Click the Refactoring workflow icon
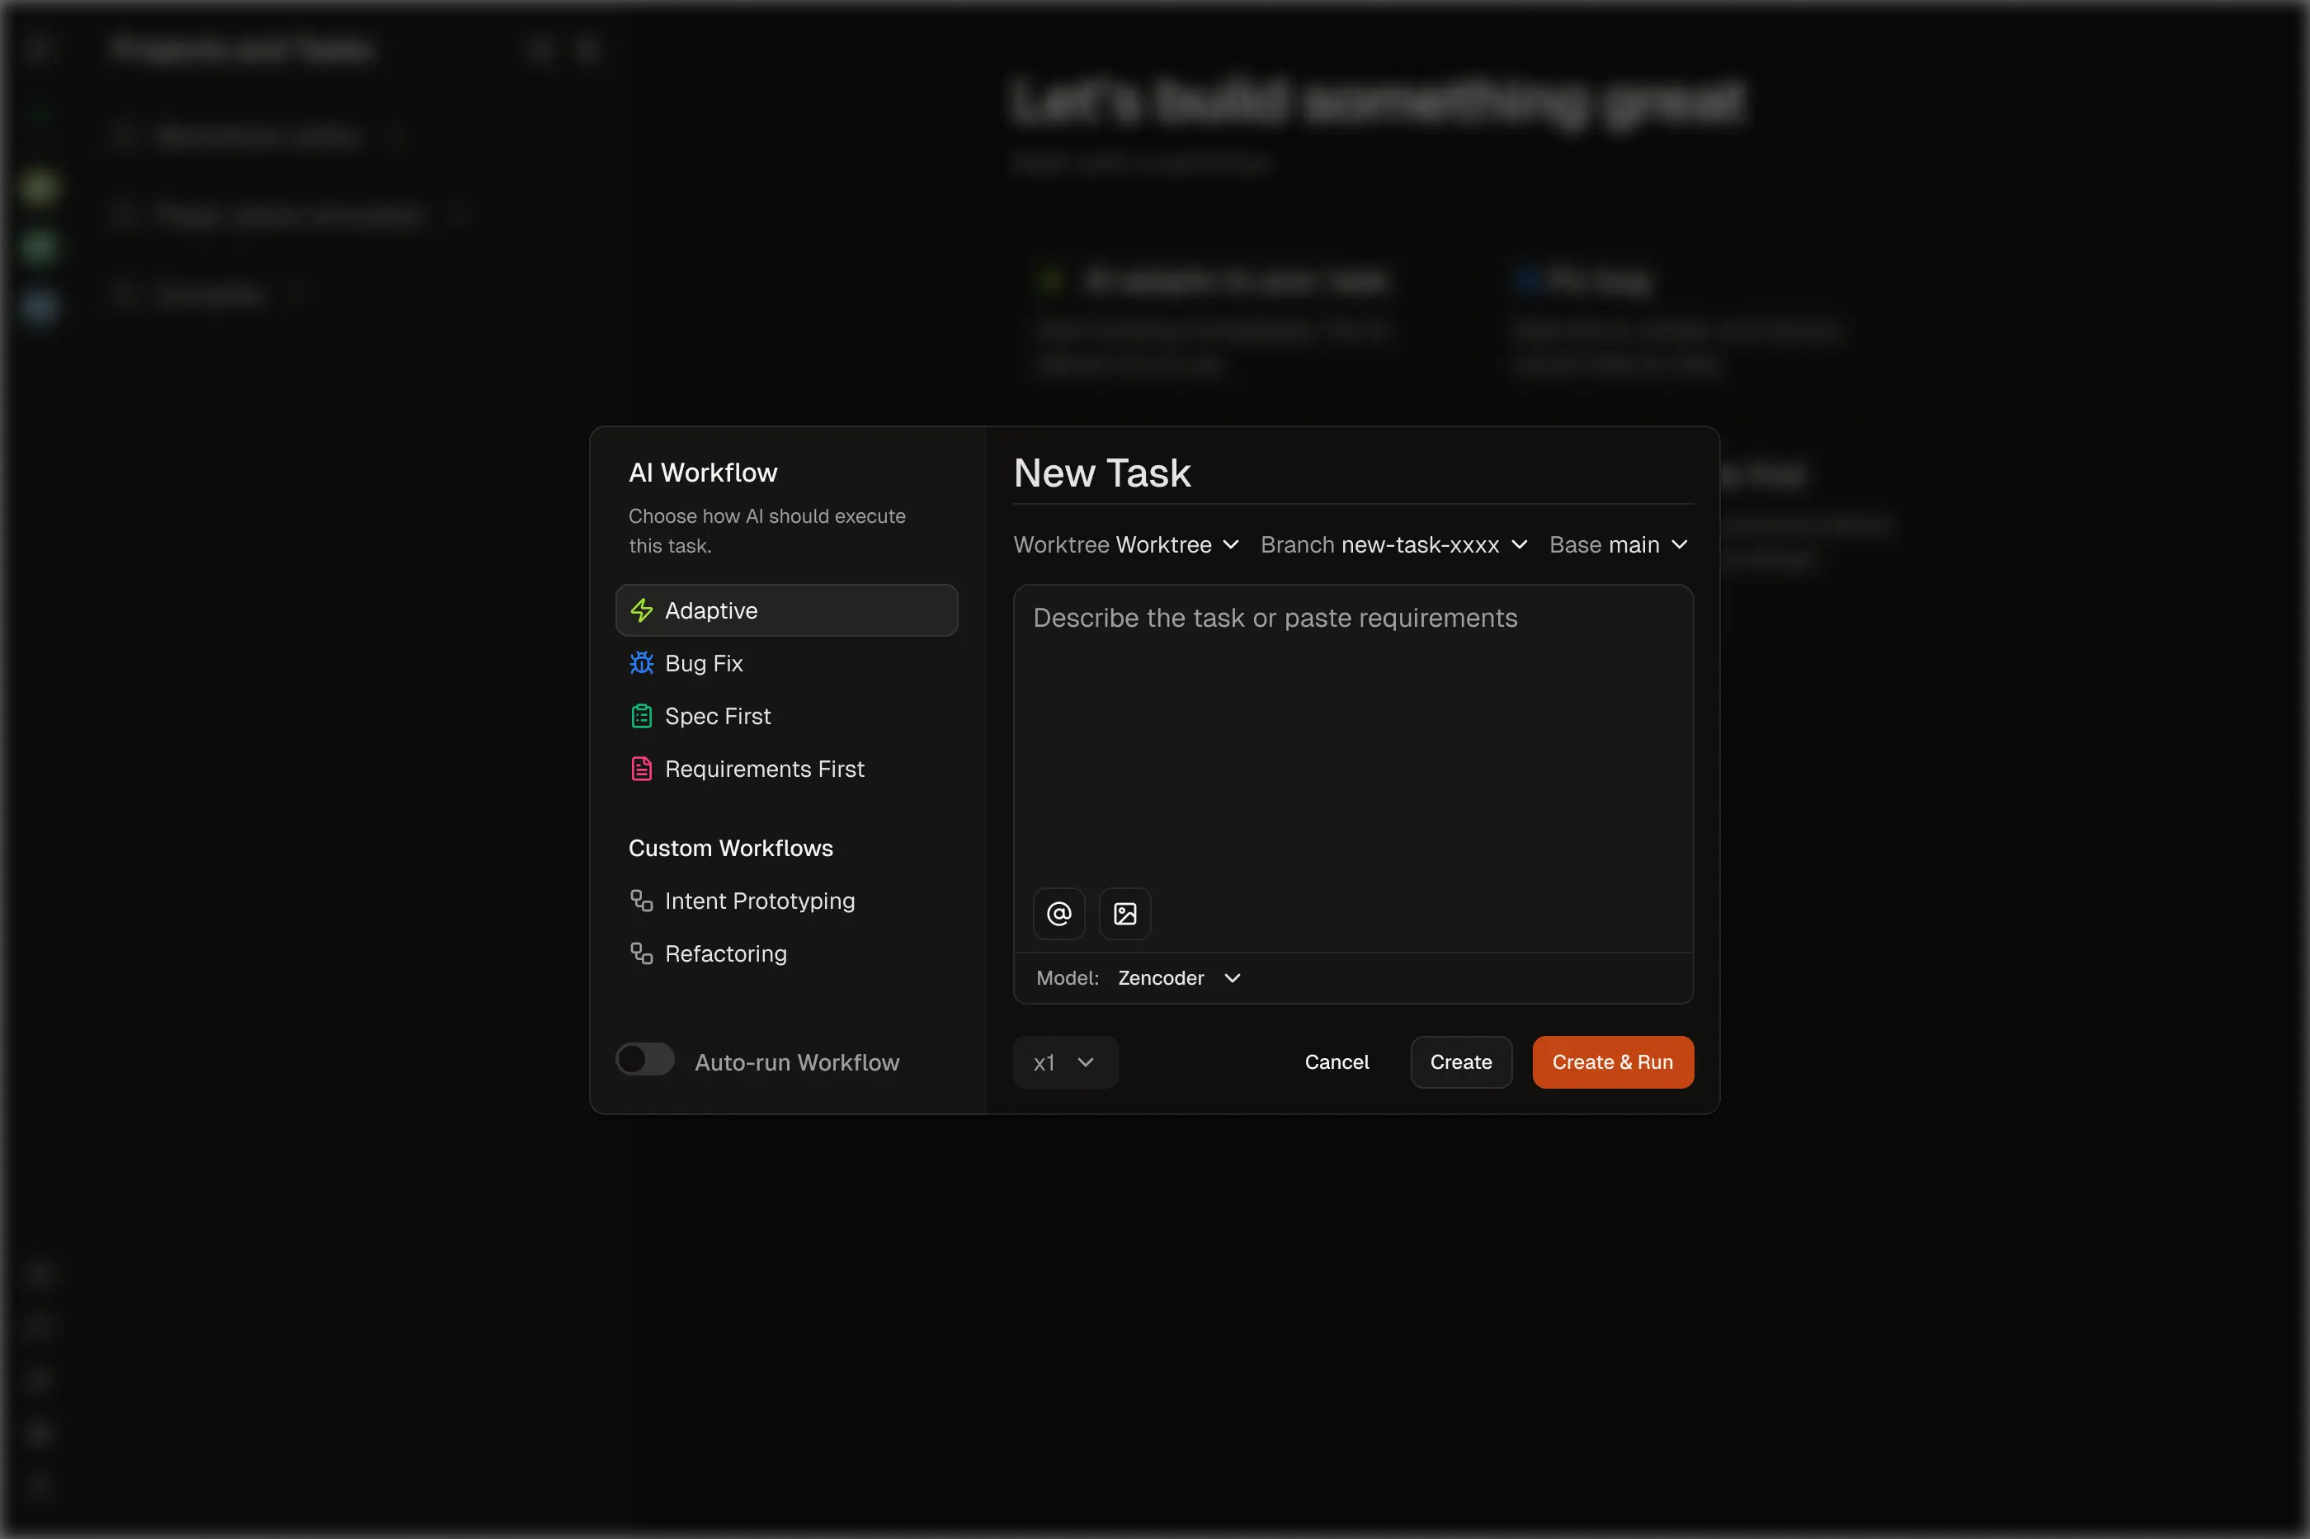The width and height of the screenshot is (2310, 1539). pos(642,953)
